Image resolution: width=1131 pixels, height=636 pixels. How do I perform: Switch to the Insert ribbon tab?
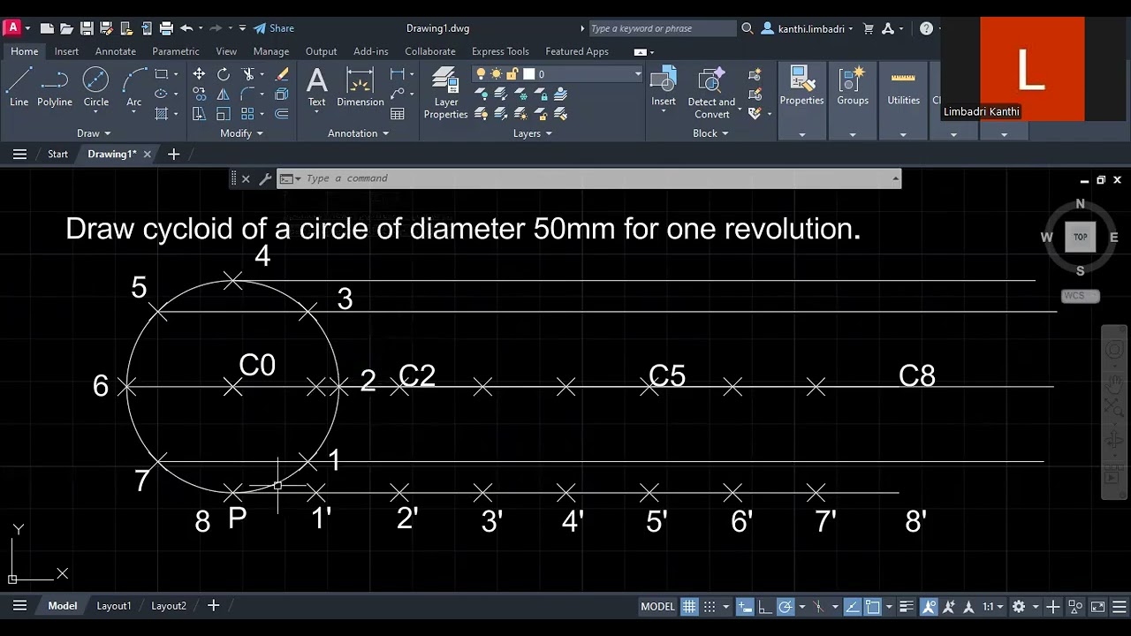66,51
